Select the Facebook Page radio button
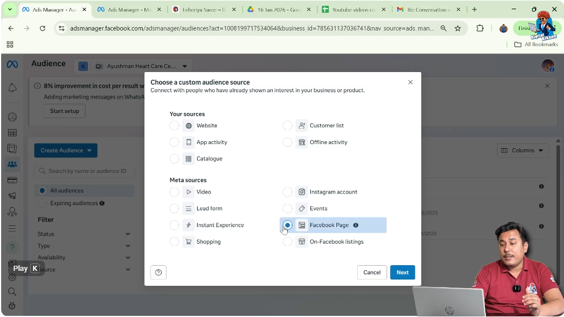The image size is (564, 317). [287, 225]
